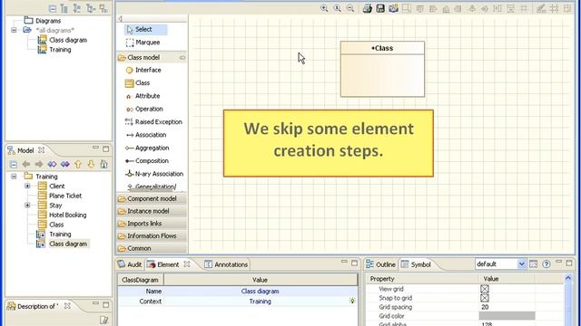Edit the Name value Class diagram
This screenshot has width=581, height=326.
tap(260, 292)
